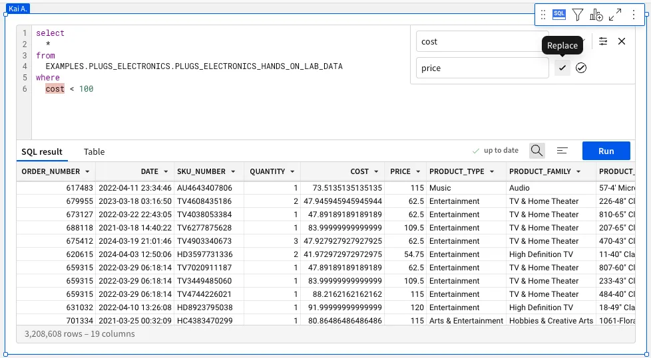Open the find options sliders icon
The image size is (651, 358).
[x=603, y=41]
